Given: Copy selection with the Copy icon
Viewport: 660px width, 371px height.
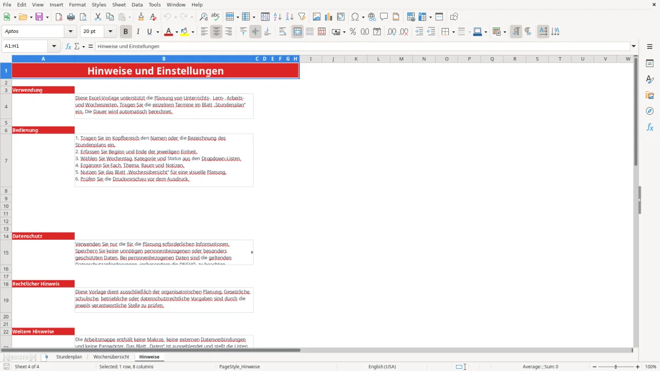Looking at the screenshot, I should tap(110, 17).
